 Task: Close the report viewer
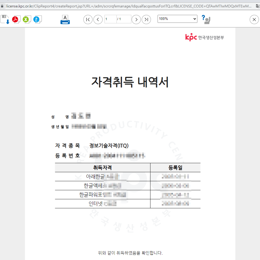coord(254,19)
